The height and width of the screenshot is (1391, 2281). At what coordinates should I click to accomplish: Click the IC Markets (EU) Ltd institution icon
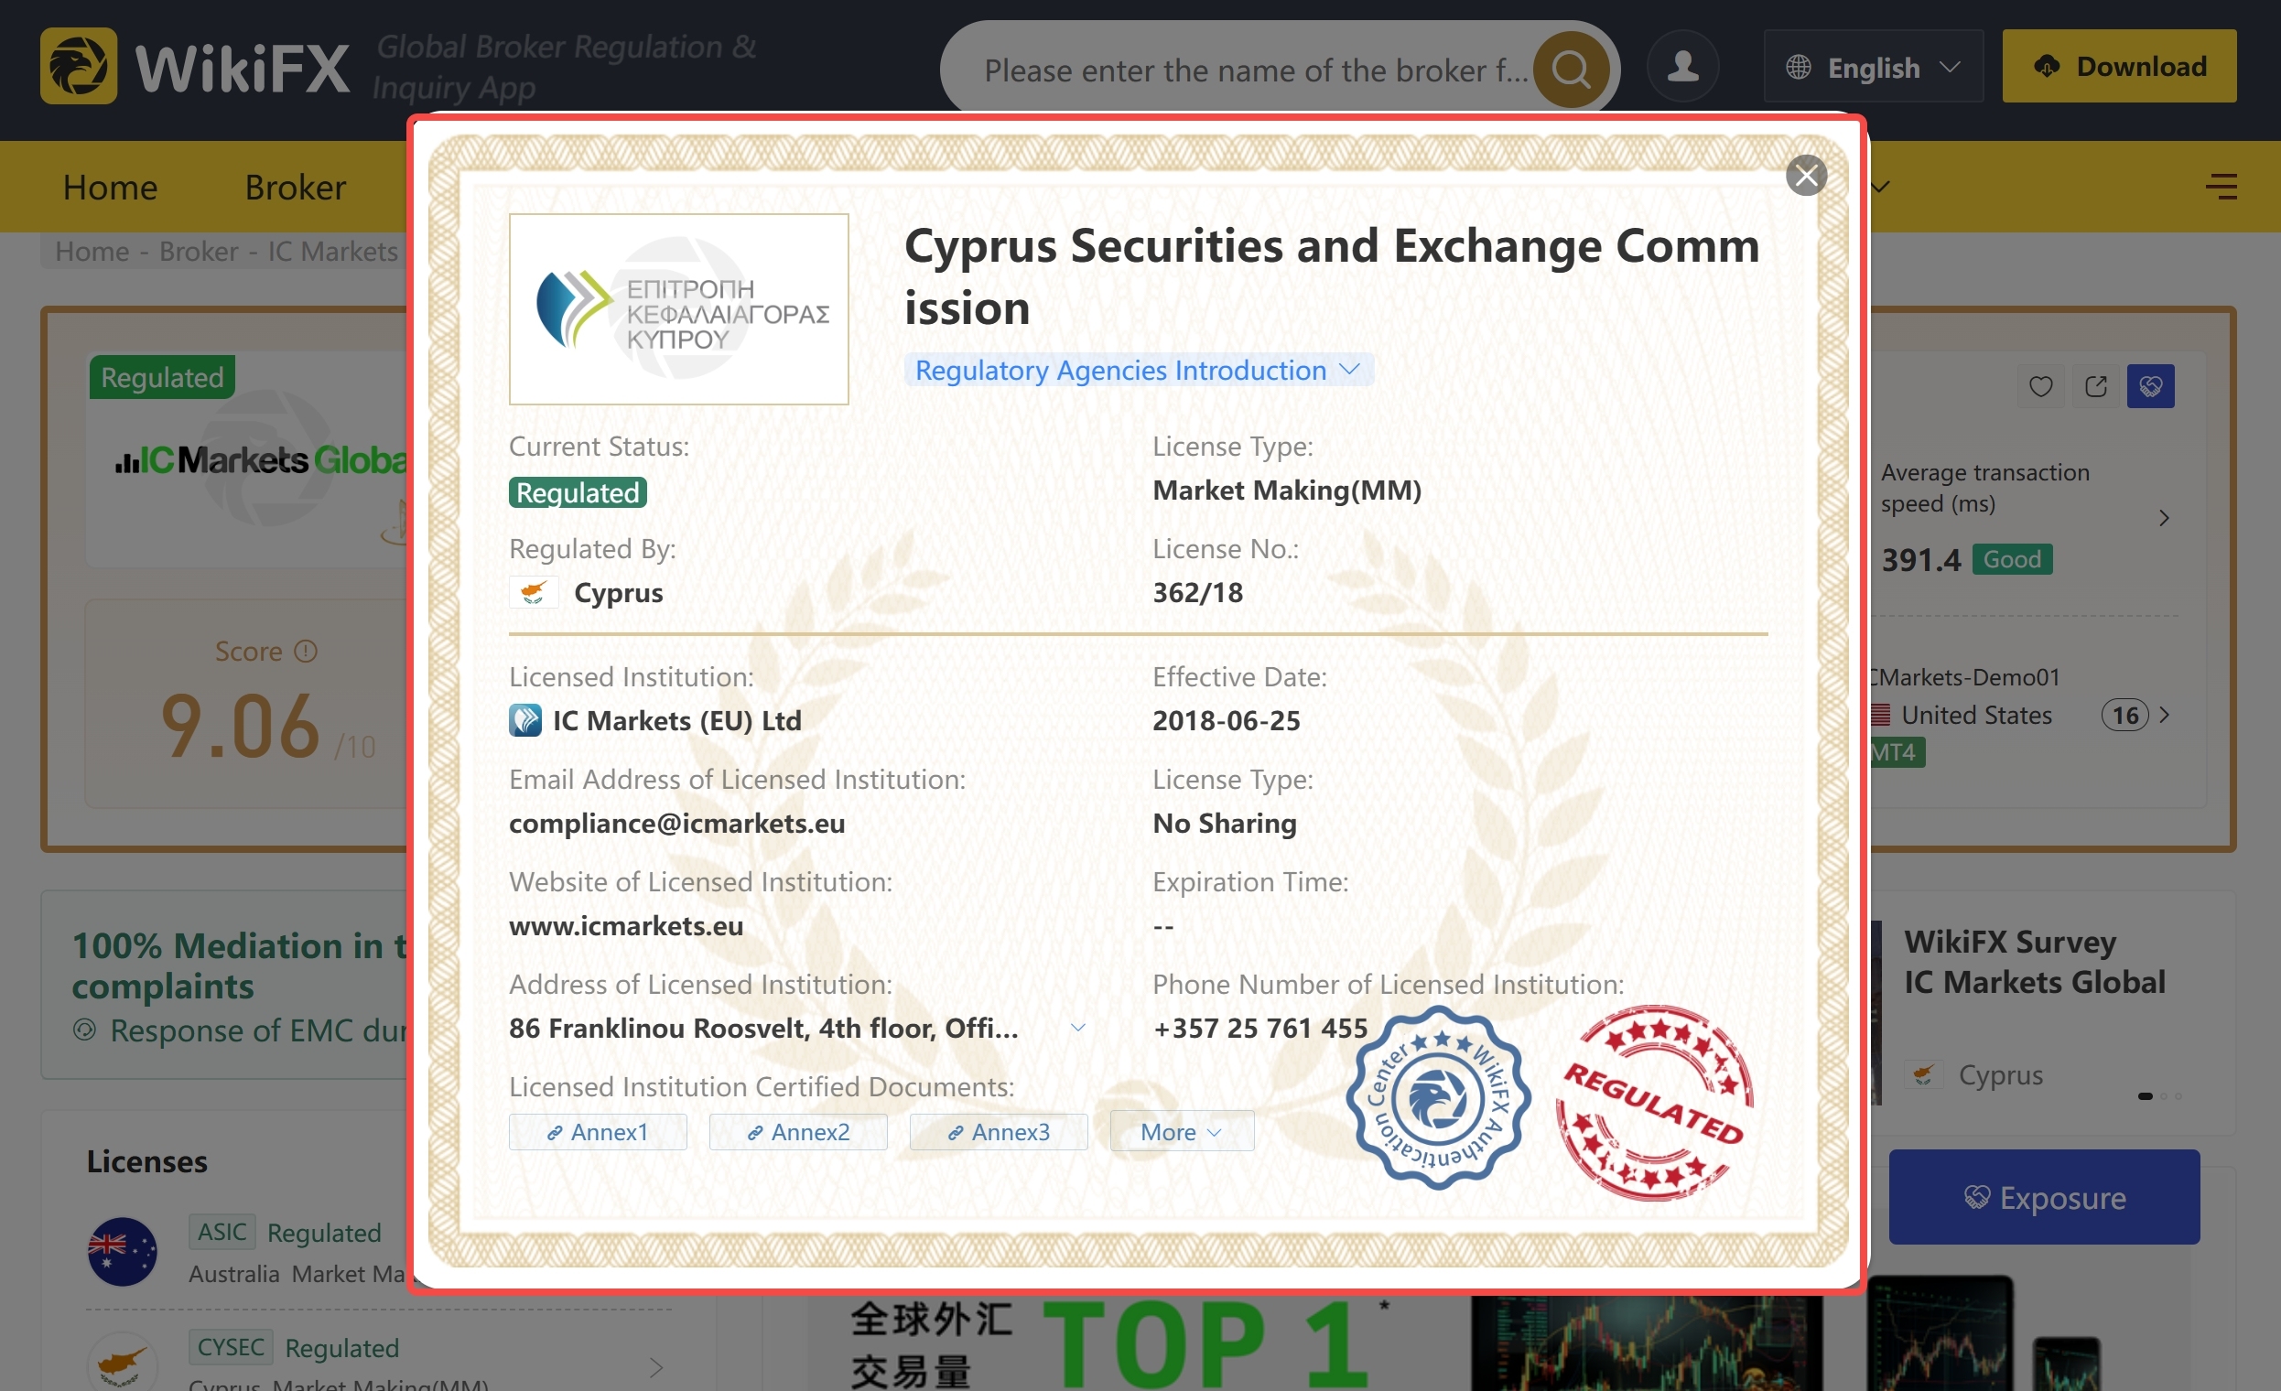pyautogui.click(x=524, y=720)
